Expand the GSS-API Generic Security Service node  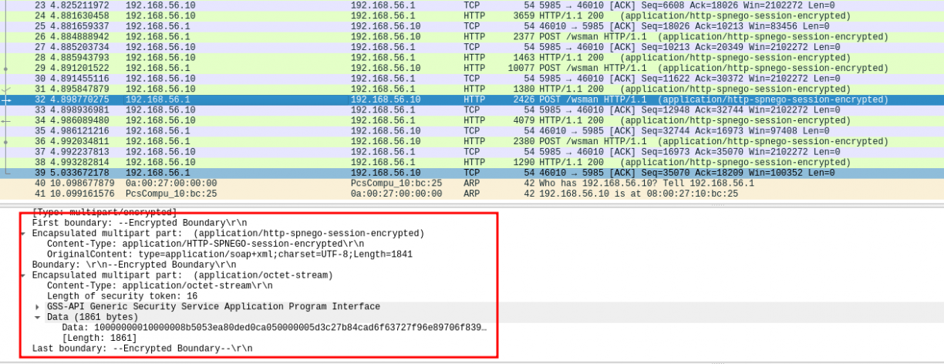click(38, 307)
